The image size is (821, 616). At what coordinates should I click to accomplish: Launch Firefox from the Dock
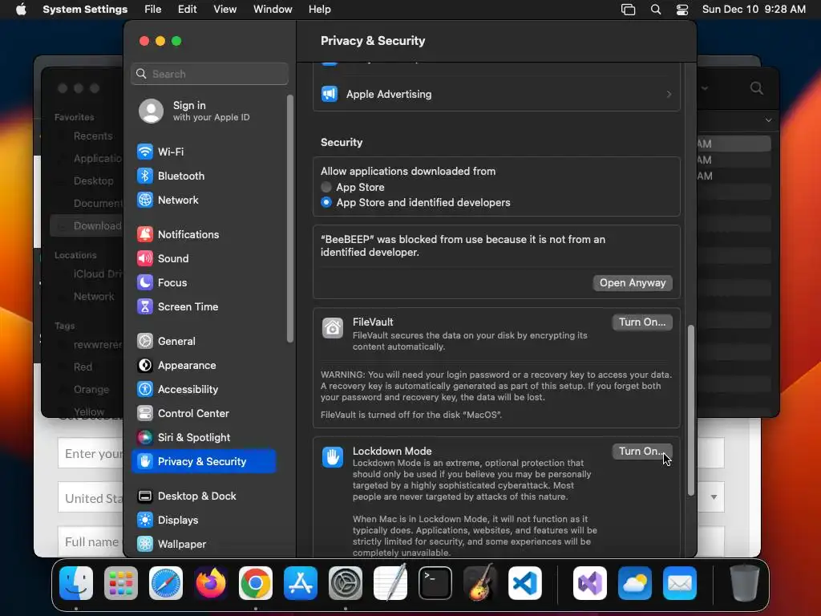tap(211, 583)
